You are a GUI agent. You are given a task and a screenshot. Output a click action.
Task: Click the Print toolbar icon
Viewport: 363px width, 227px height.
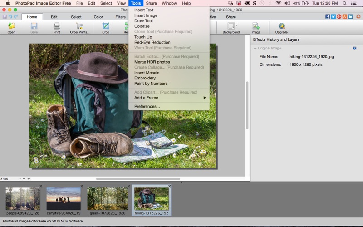(57, 27)
